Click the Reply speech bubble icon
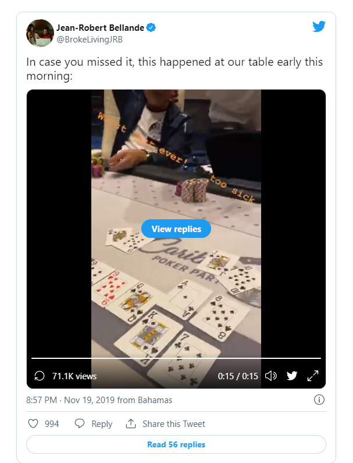The height and width of the screenshot is (463, 353). pos(80,423)
